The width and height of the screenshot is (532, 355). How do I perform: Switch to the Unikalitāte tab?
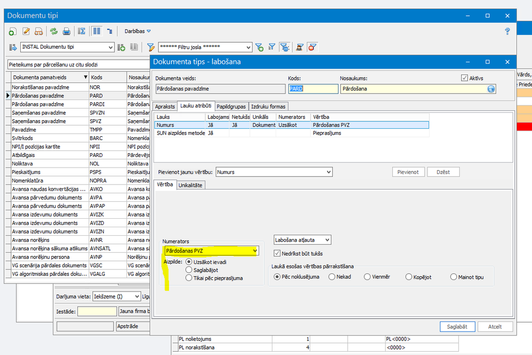[x=191, y=185]
